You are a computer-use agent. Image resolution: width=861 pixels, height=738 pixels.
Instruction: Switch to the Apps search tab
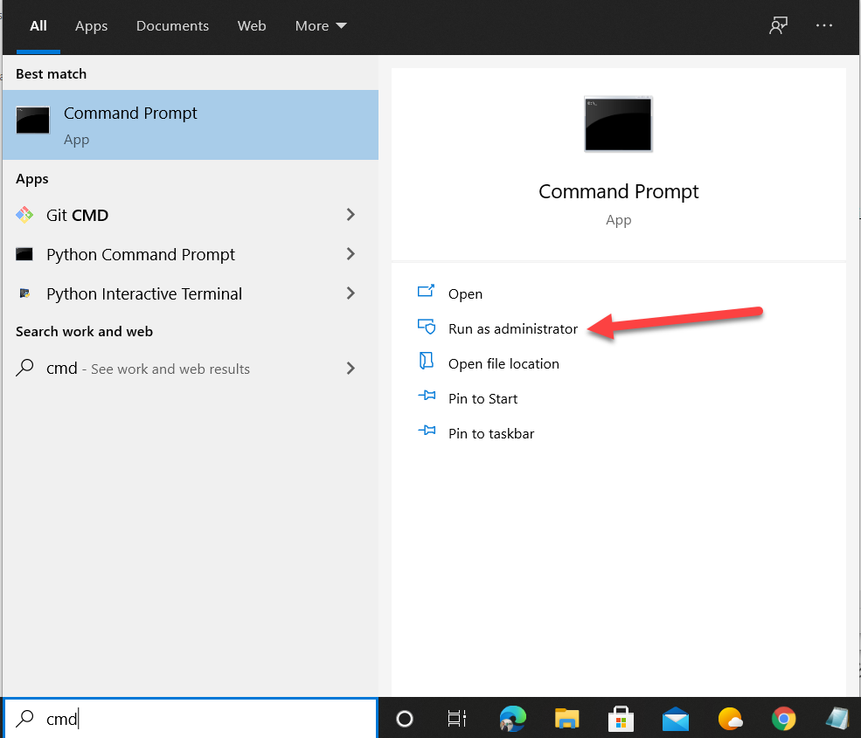[91, 26]
